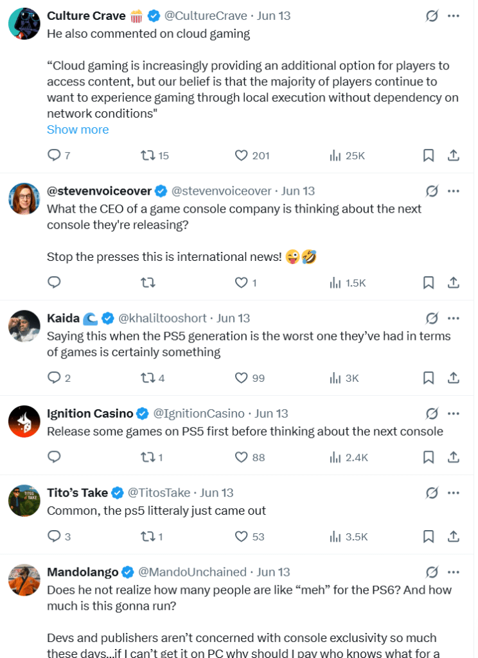Bookmark Tito's Take tweet
Screen dimensions: 478x658
(x=428, y=537)
